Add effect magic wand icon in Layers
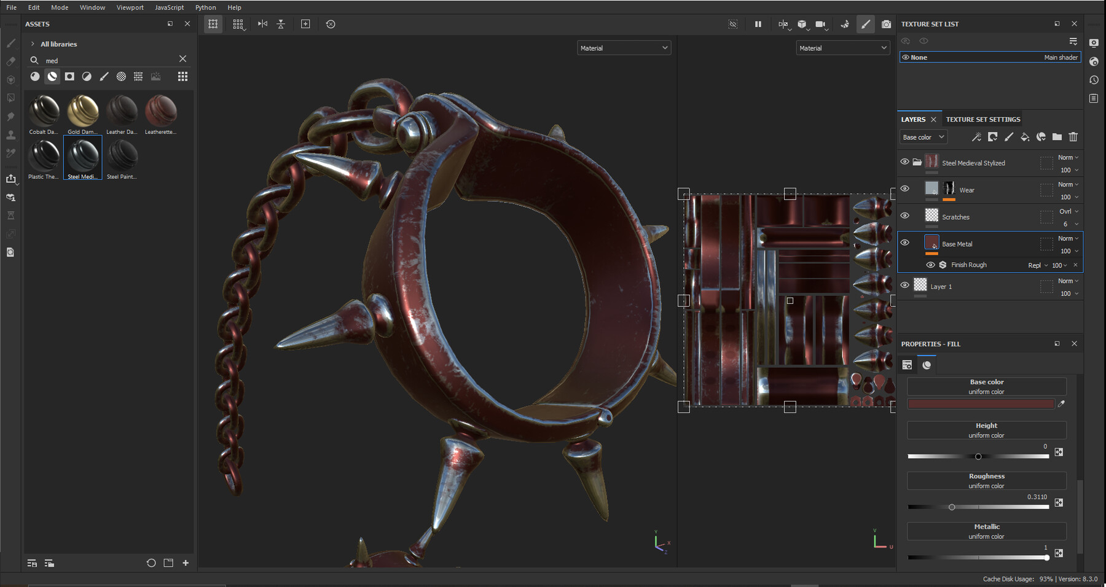This screenshot has width=1106, height=587. [976, 137]
